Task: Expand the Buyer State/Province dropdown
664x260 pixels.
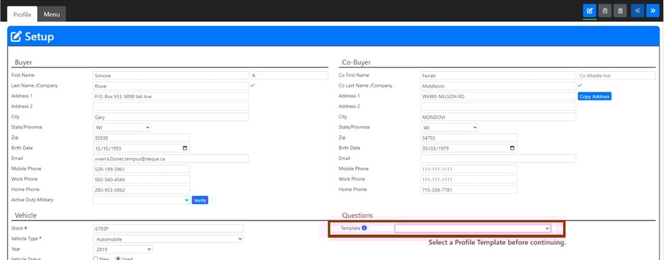Action: [x=122, y=127]
